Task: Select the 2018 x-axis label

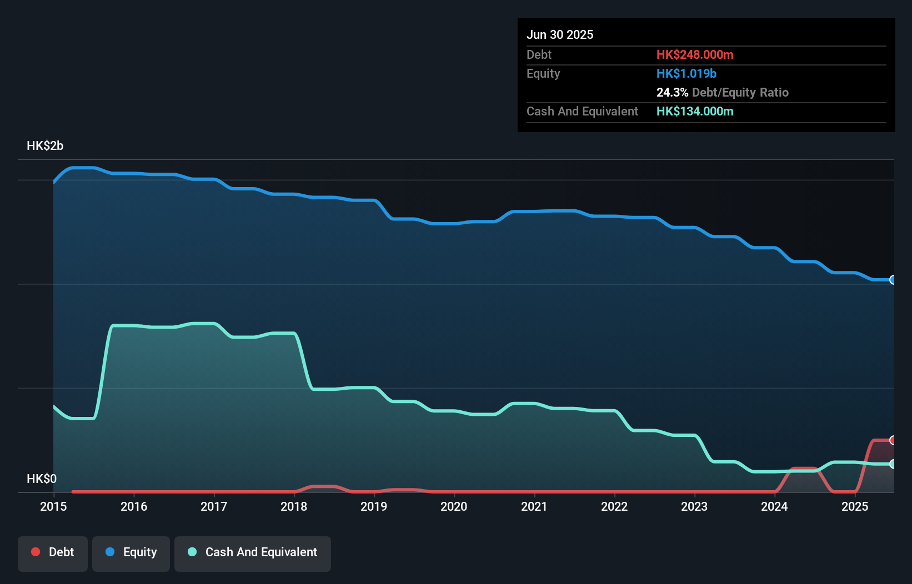Action: (294, 506)
